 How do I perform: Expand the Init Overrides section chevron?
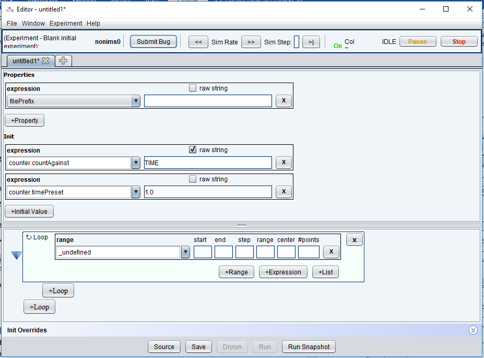473,330
